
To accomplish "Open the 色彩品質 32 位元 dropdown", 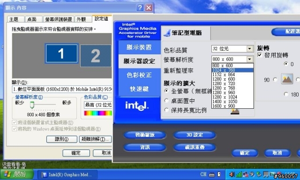I will point(232,49).
